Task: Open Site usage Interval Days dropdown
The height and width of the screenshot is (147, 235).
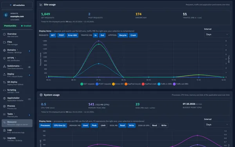Action: (217, 34)
